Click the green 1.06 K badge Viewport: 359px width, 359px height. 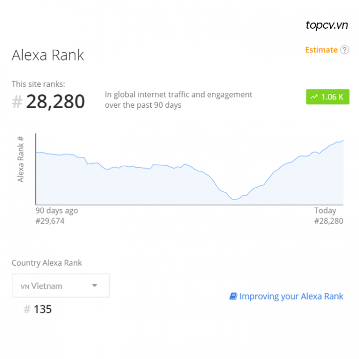pyautogui.click(x=328, y=96)
